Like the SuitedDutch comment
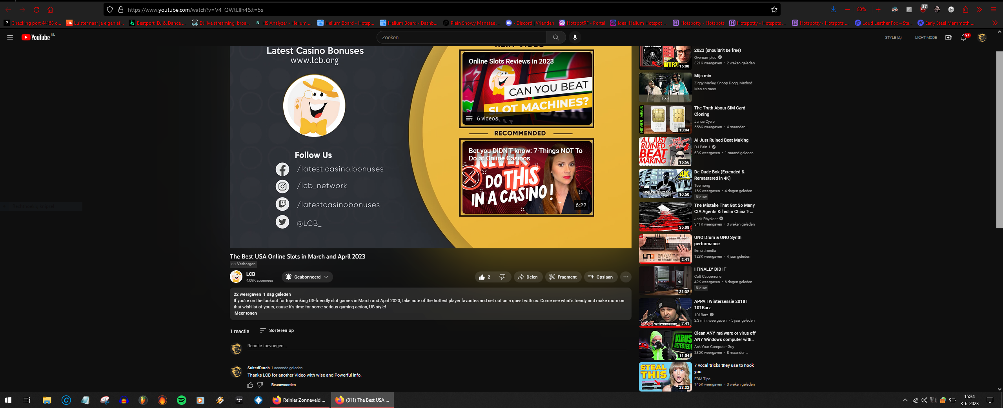This screenshot has height=408, width=1003. tap(250, 385)
